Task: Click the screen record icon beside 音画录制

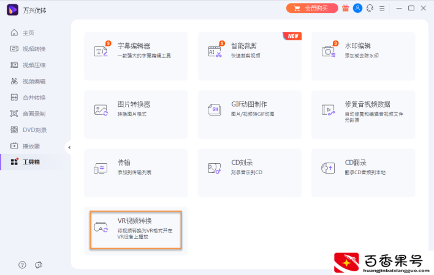Action: pos(14,114)
